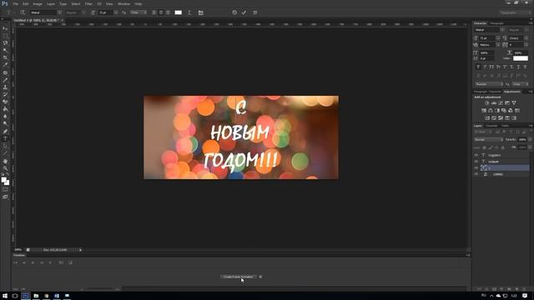The height and width of the screenshot is (300, 534).
Task: Add a Levels adjustment
Action: click(x=494, y=102)
